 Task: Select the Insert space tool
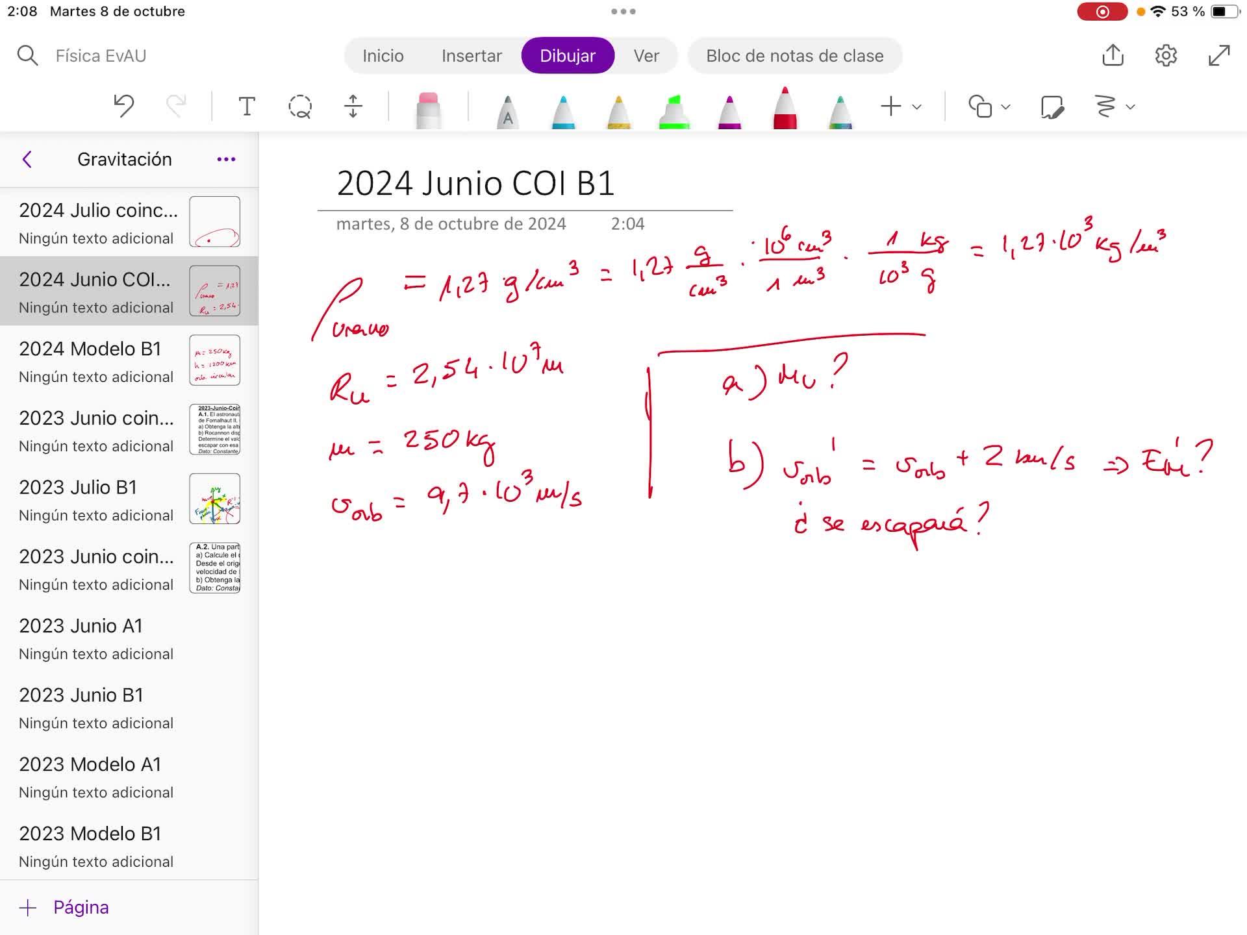353,106
